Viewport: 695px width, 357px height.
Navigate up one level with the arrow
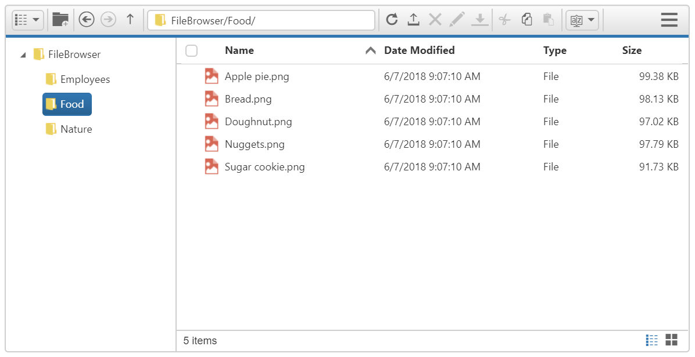click(130, 19)
